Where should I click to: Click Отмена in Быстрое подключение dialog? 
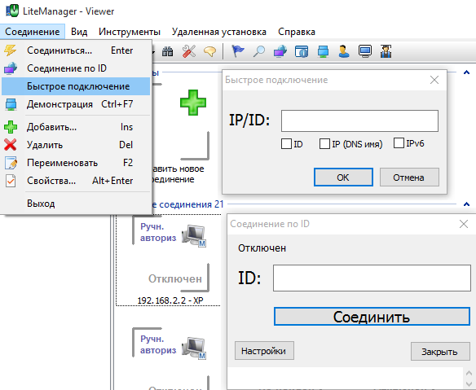point(409,177)
